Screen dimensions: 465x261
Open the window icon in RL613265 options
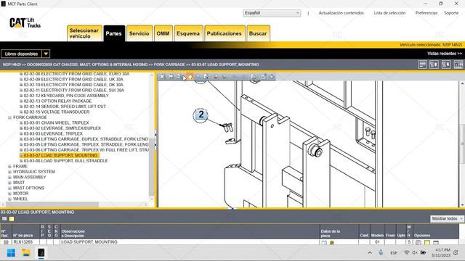coord(436,243)
